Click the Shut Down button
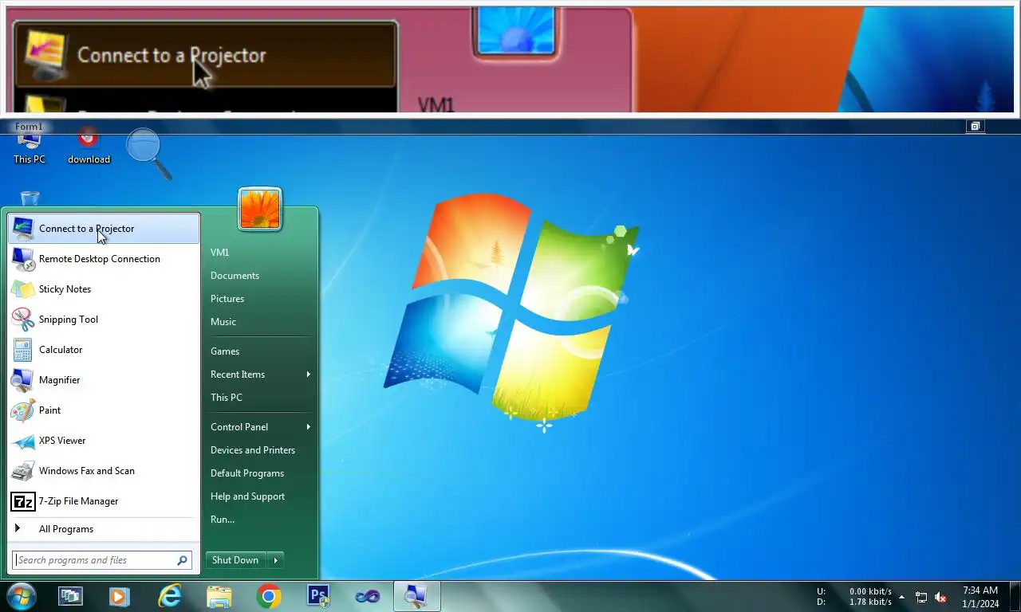Image resolution: width=1021 pixels, height=612 pixels. [235, 560]
